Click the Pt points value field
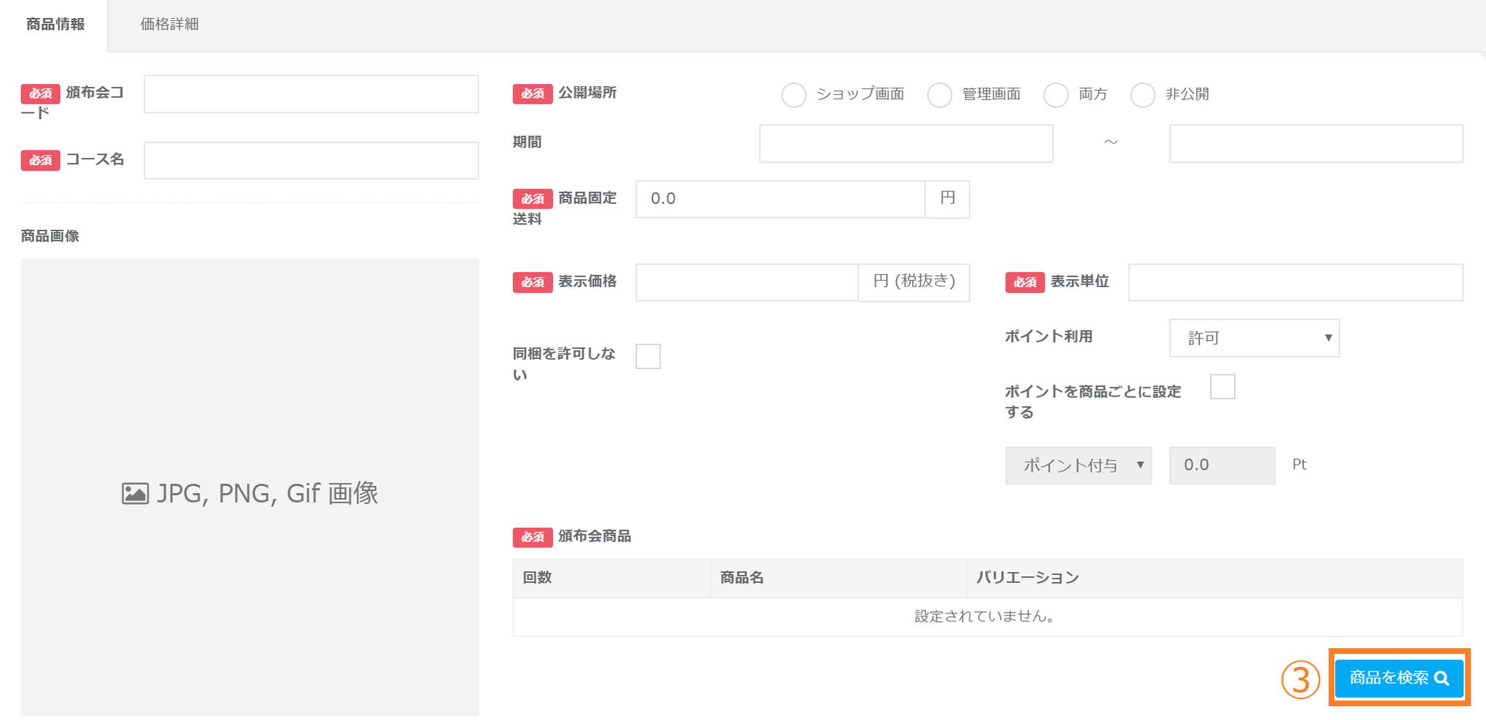Image resolution: width=1486 pixels, height=720 pixels. (x=1222, y=465)
